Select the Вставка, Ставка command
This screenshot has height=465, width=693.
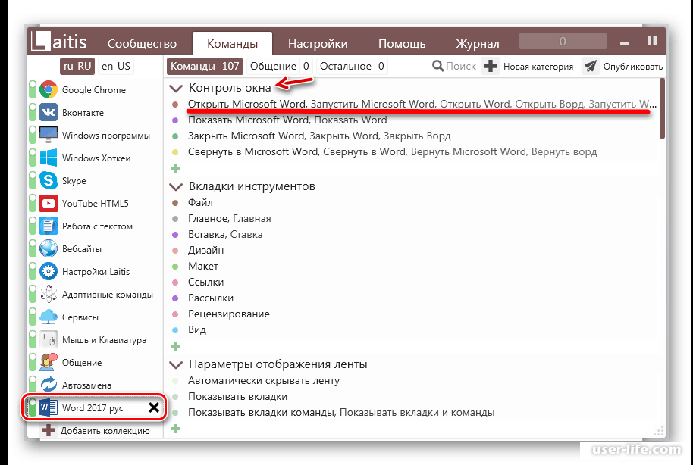(x=225, y=234)
